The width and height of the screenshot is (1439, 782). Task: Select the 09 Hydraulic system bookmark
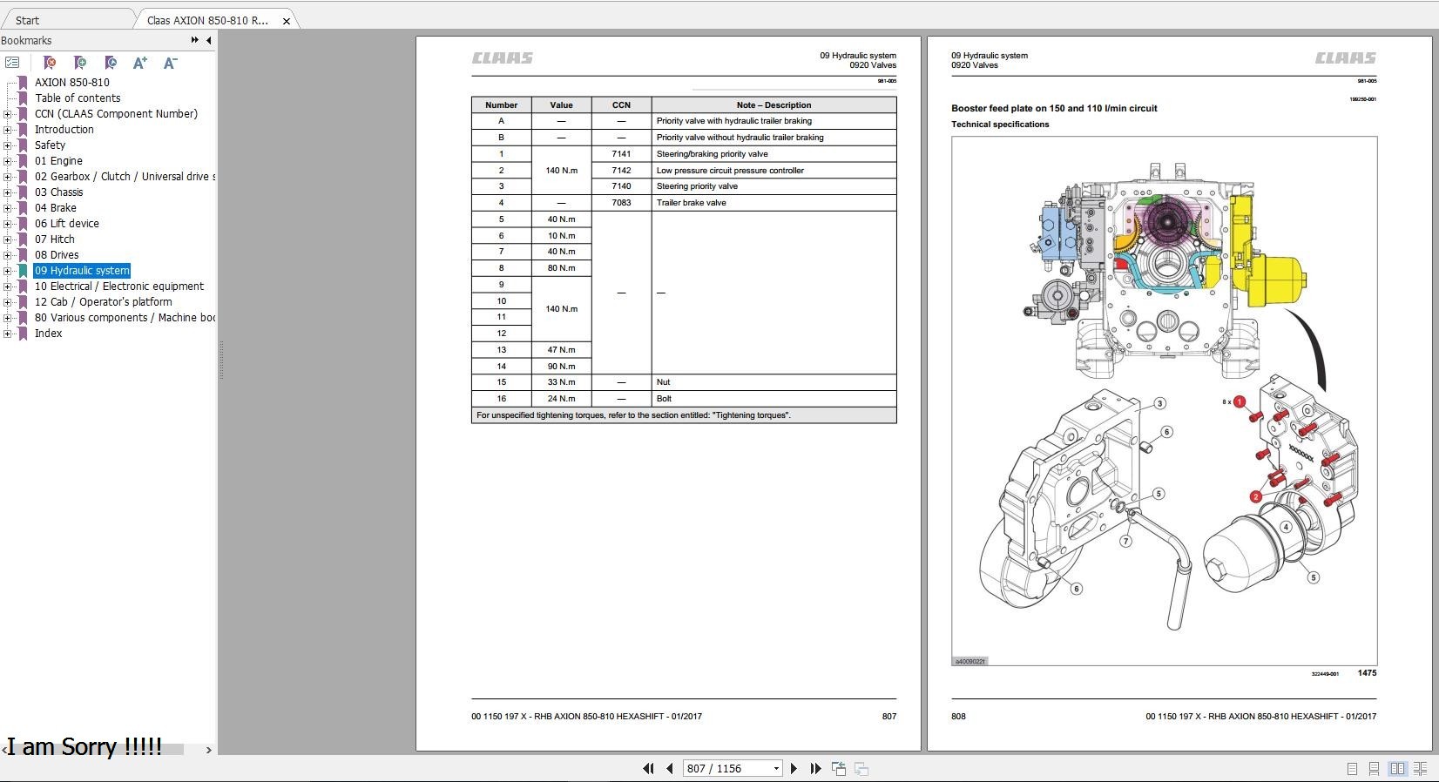pyautogui.click(x=82, y=271)
